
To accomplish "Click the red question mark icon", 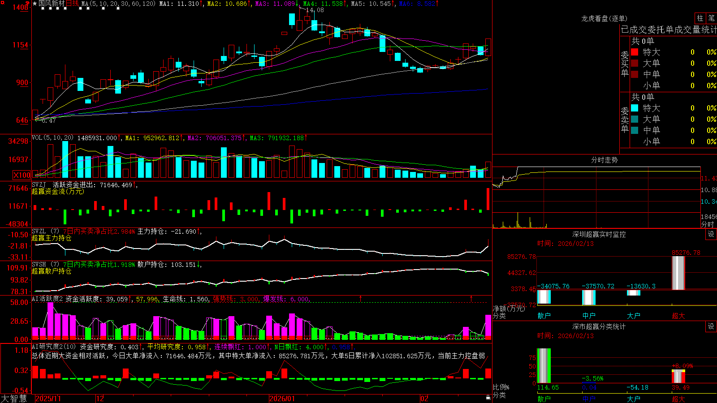I will coord(28,4).
